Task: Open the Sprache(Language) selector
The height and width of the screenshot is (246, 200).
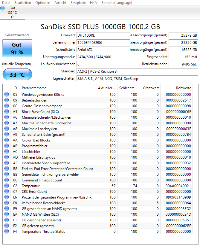Action: [x=117, y=2]
